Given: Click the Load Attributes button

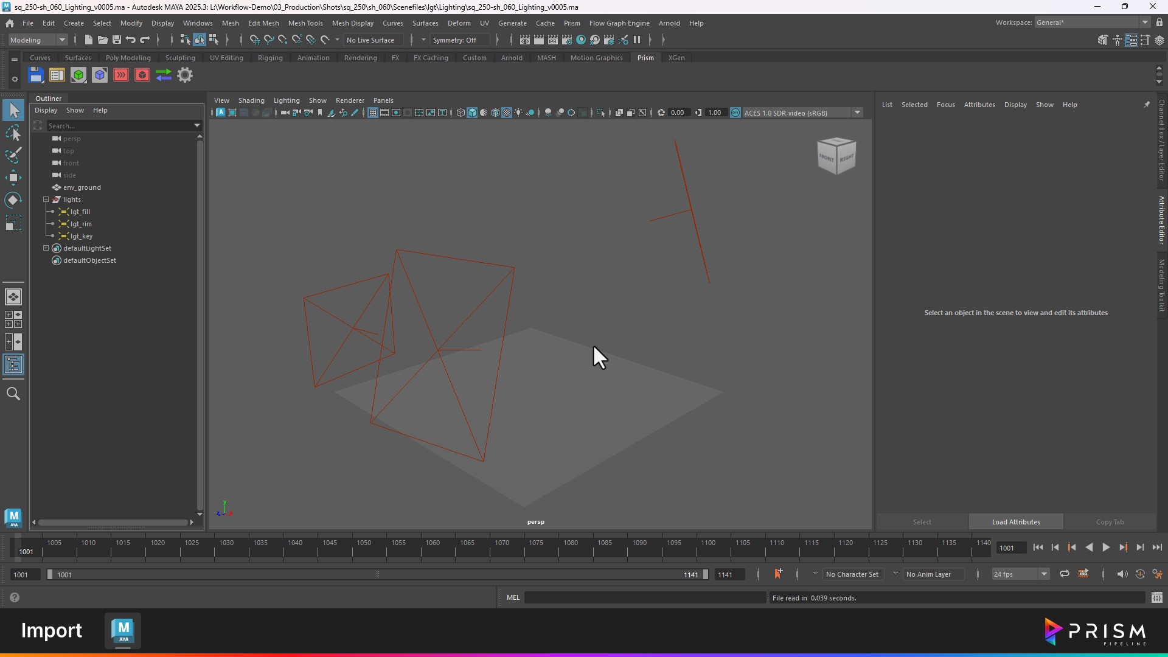Looking at the screenshot, I should point(1016,522).
